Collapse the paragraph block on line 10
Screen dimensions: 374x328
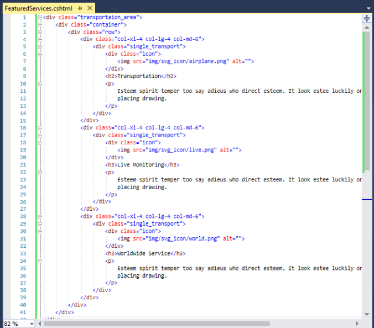pyautogui.click(x=40, y=84)
